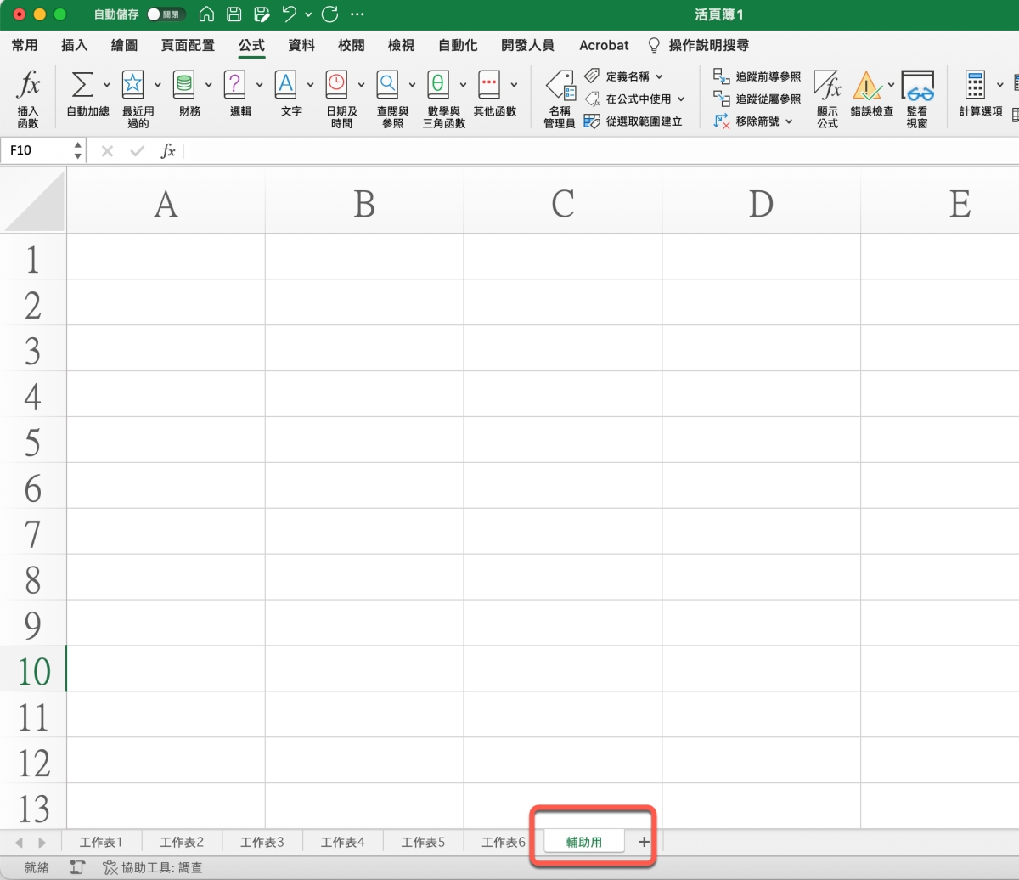Switch to the 常用 ribbon tab
The image size is (1019, 880).
tap(25, 45)
